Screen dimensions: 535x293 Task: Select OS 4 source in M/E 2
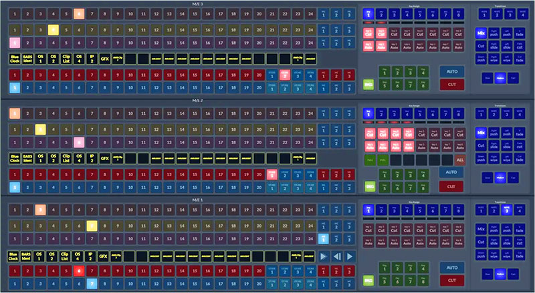79,158
